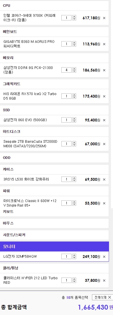The height and width of the screenshot is (315, 113).
Task: Remove Samsung DDR4 8G memory from list
Action: (x=104, y=70)
